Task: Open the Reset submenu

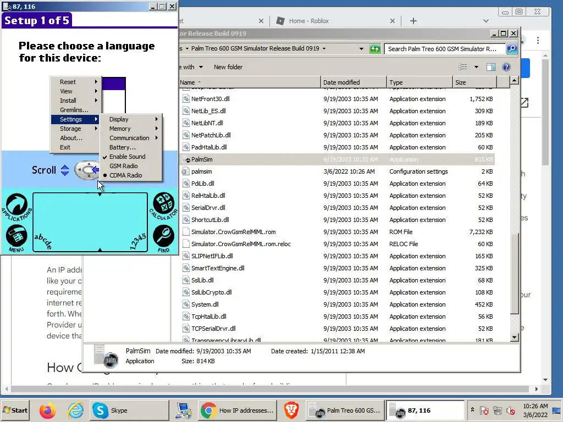Action: click(x=76, y=82)
